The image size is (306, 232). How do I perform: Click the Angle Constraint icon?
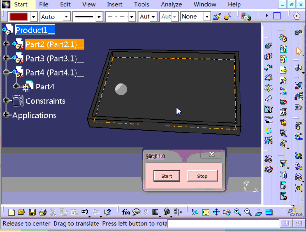[269, 77]
